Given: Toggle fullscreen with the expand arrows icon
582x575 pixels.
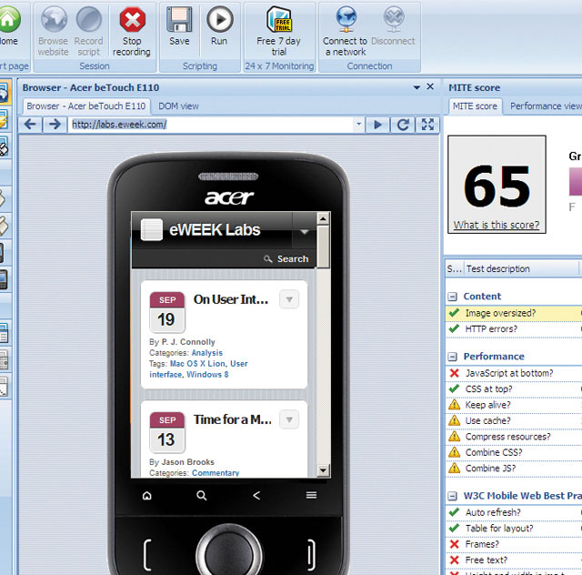Looking at the screenshot, I should 427,125.
